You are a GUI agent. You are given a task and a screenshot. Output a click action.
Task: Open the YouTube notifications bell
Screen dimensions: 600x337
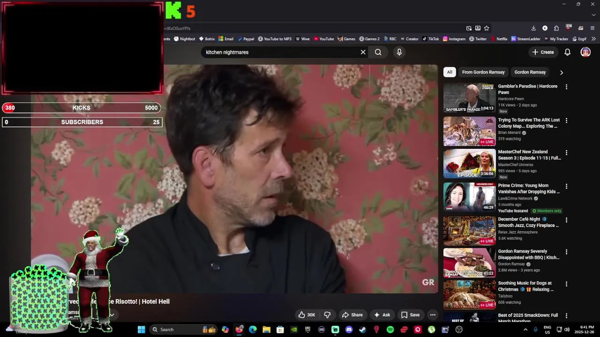point(567,52)
